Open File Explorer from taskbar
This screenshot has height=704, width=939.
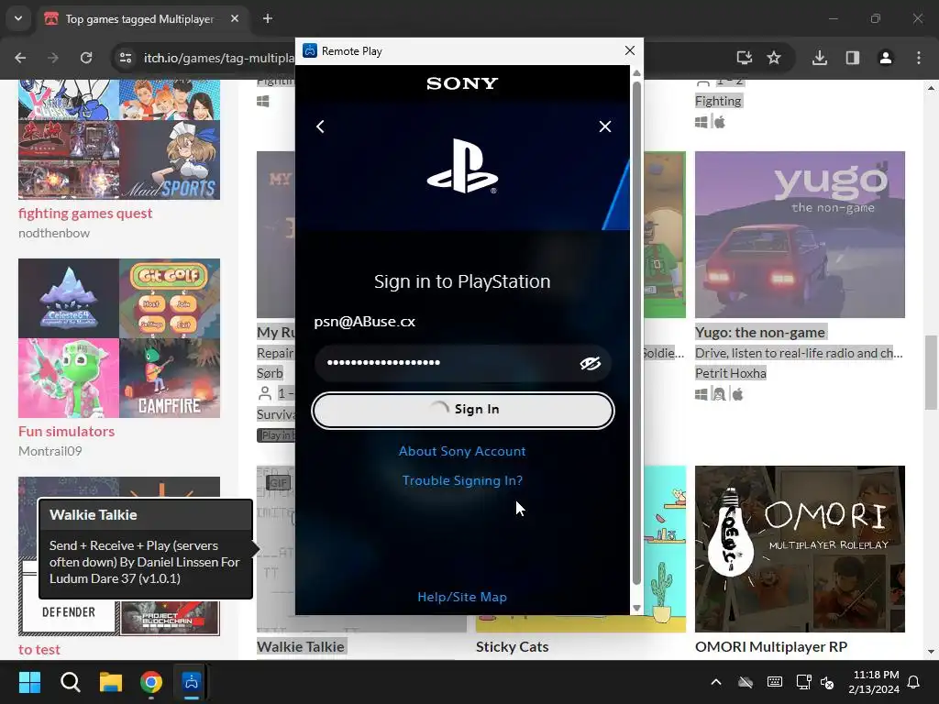[111, 682]
